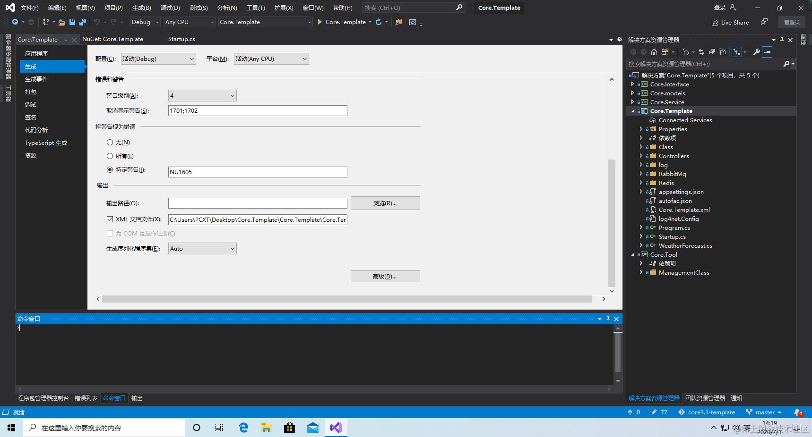Click the core3.1-template repository indicator
812x437 pixels.
coord(707,412)
